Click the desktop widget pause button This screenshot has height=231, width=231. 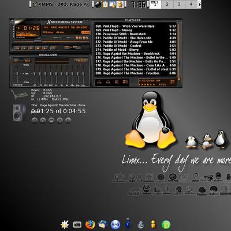[60, 120]
